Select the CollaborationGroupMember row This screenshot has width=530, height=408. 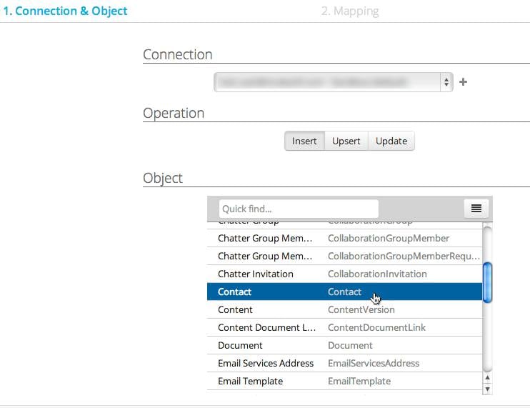[x=344, y=238]
